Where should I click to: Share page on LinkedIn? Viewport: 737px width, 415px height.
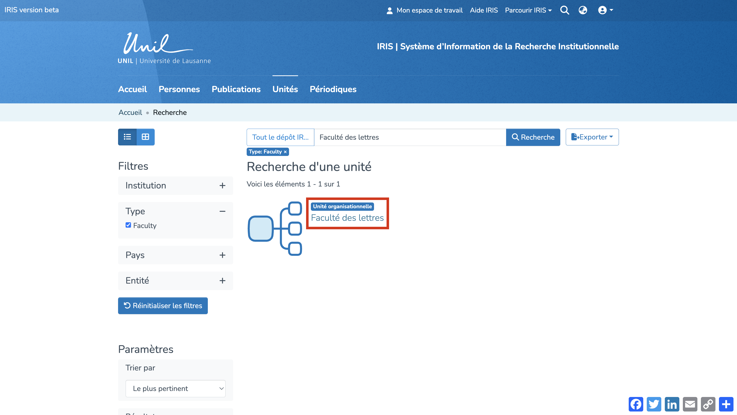pyautogui.click(x=672, y=404)
